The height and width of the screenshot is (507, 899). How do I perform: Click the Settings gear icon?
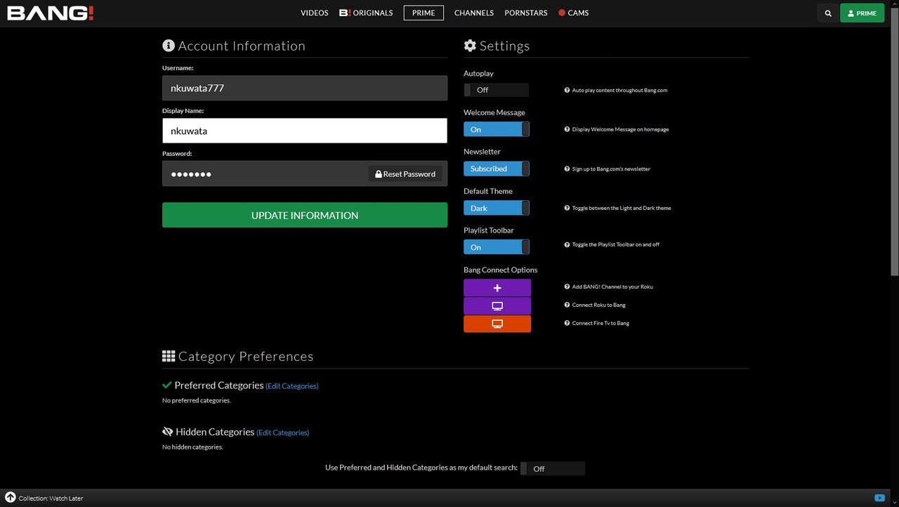pyautogui.click(x=470, y=46)
